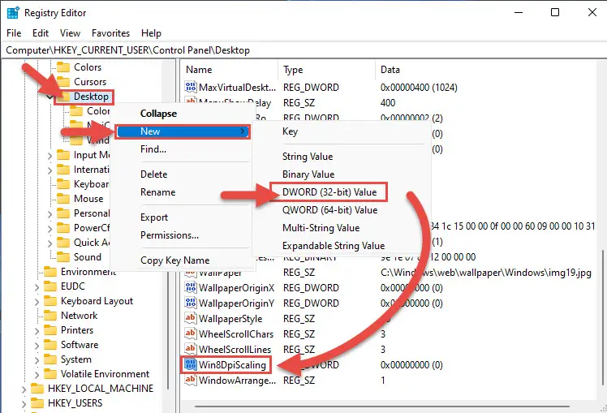Viewport: 607px width, 413px height.
Task: Click the DWORD icon beside WallpaperOriginY
Action: (191, 303)
